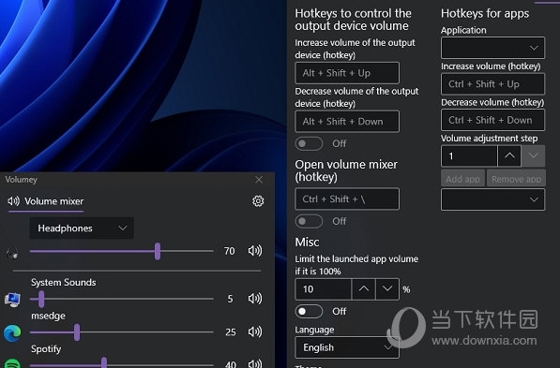Click the Alt + Shift + Down hotkey field
The image size is (560, 368).
(347, 122)
